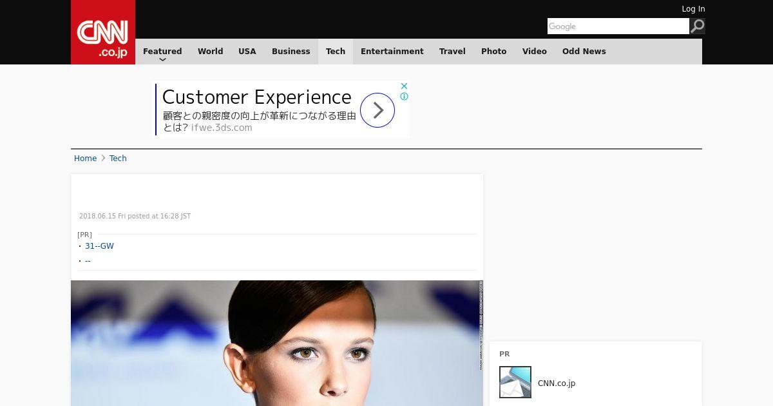
Task: Open the Travel section
Action: pos(452,52)
